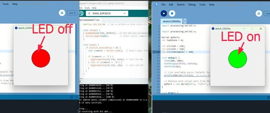This screenshot has height=113, width=270.
Task: Open Tools menu in Arduino IDE
Action: click(x=87, y=8)
